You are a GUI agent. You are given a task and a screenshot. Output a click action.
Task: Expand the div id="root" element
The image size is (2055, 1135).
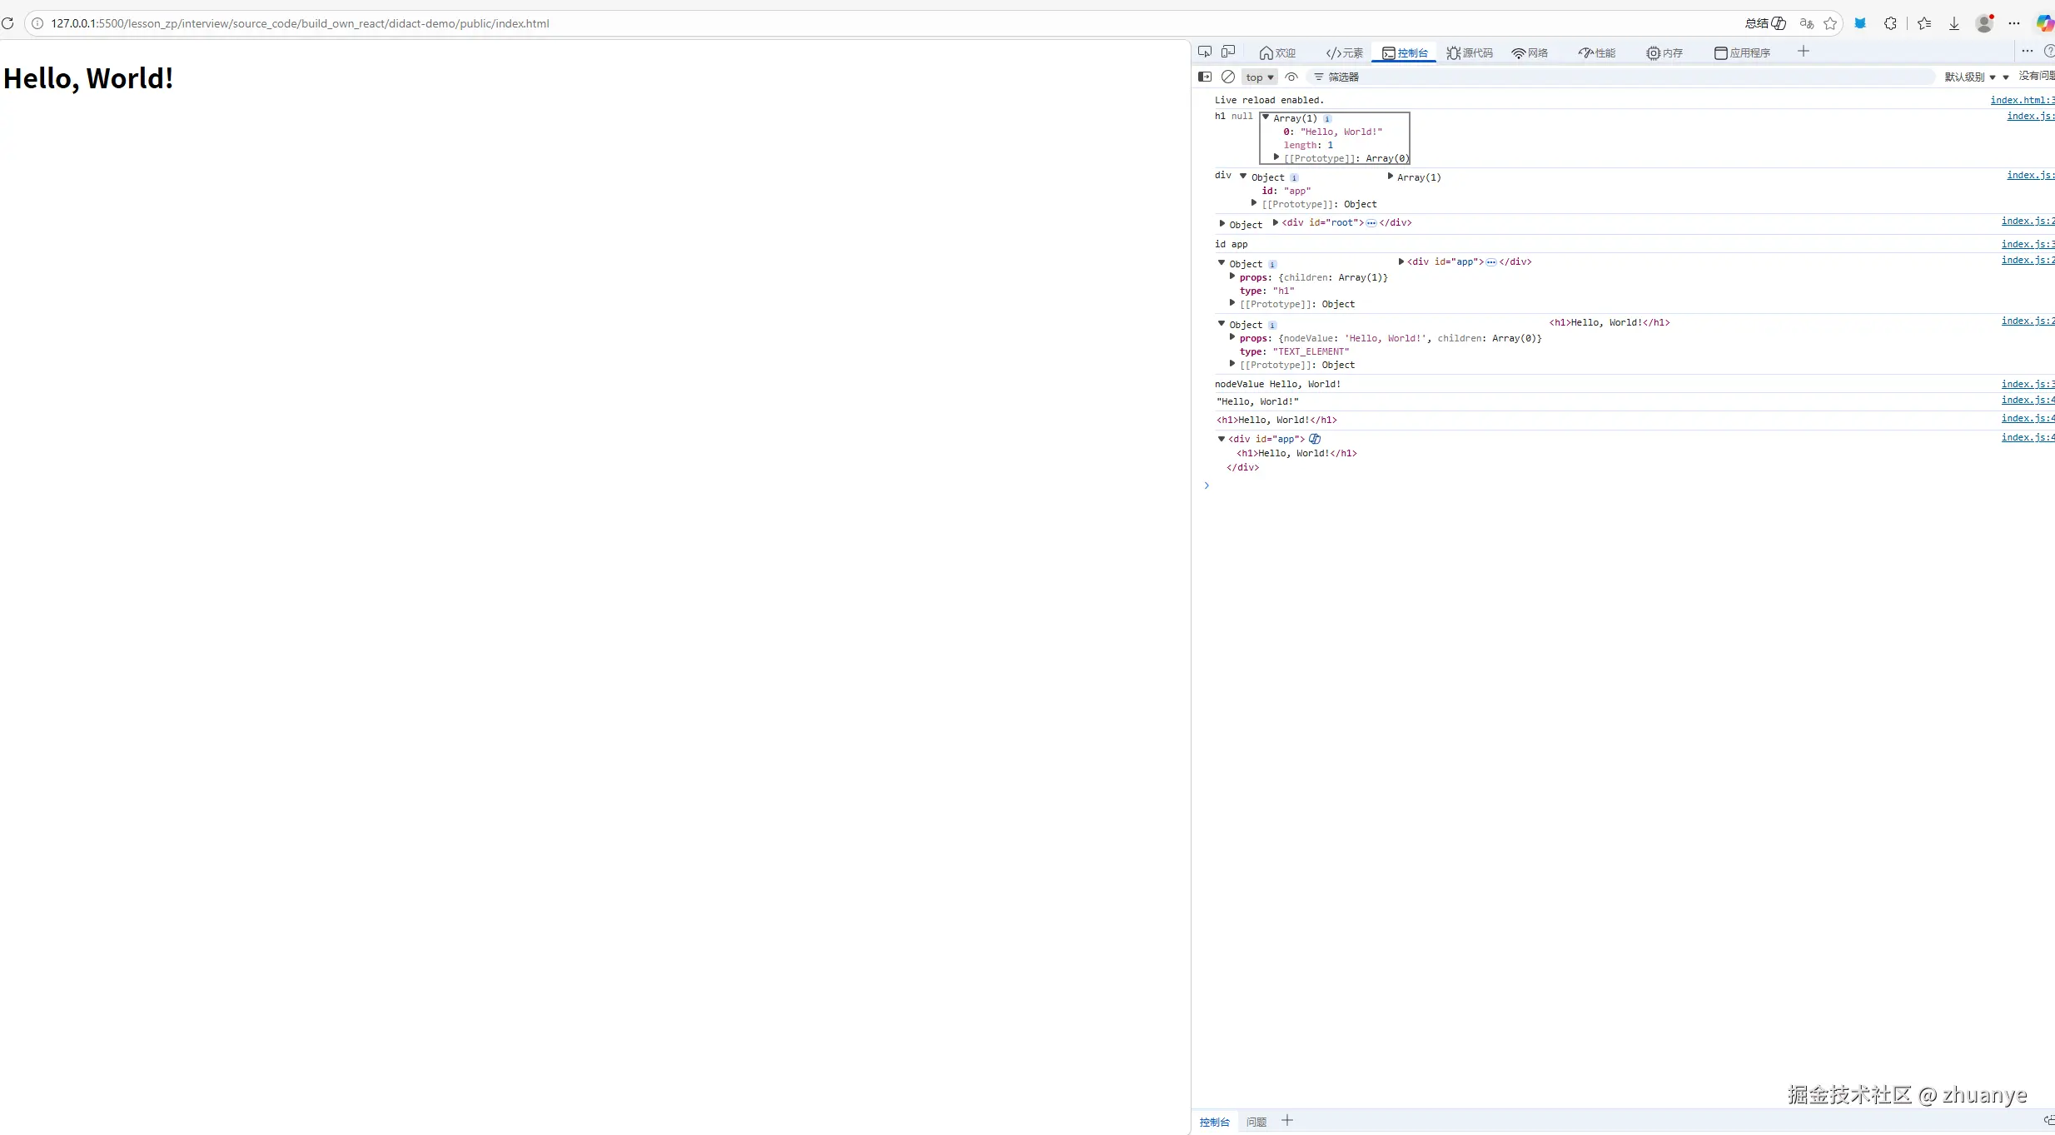pyautogui.click(x=1276, y=222)
